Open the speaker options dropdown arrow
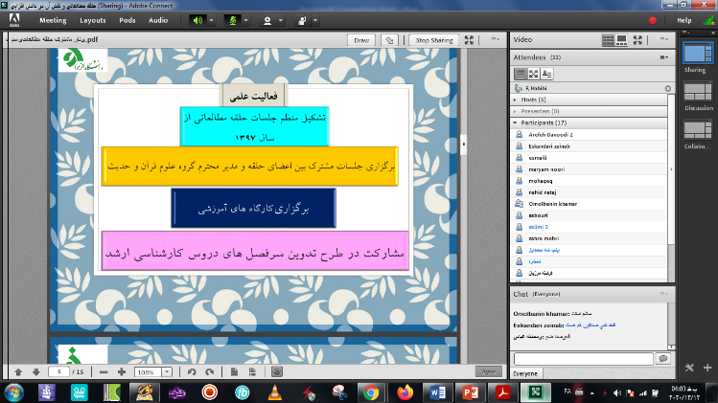 tap(211, 21)
